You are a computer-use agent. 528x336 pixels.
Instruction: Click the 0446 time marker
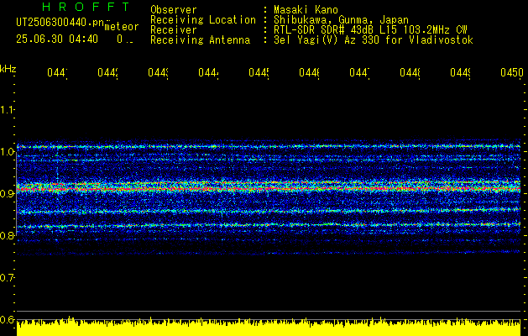(309, 72)
